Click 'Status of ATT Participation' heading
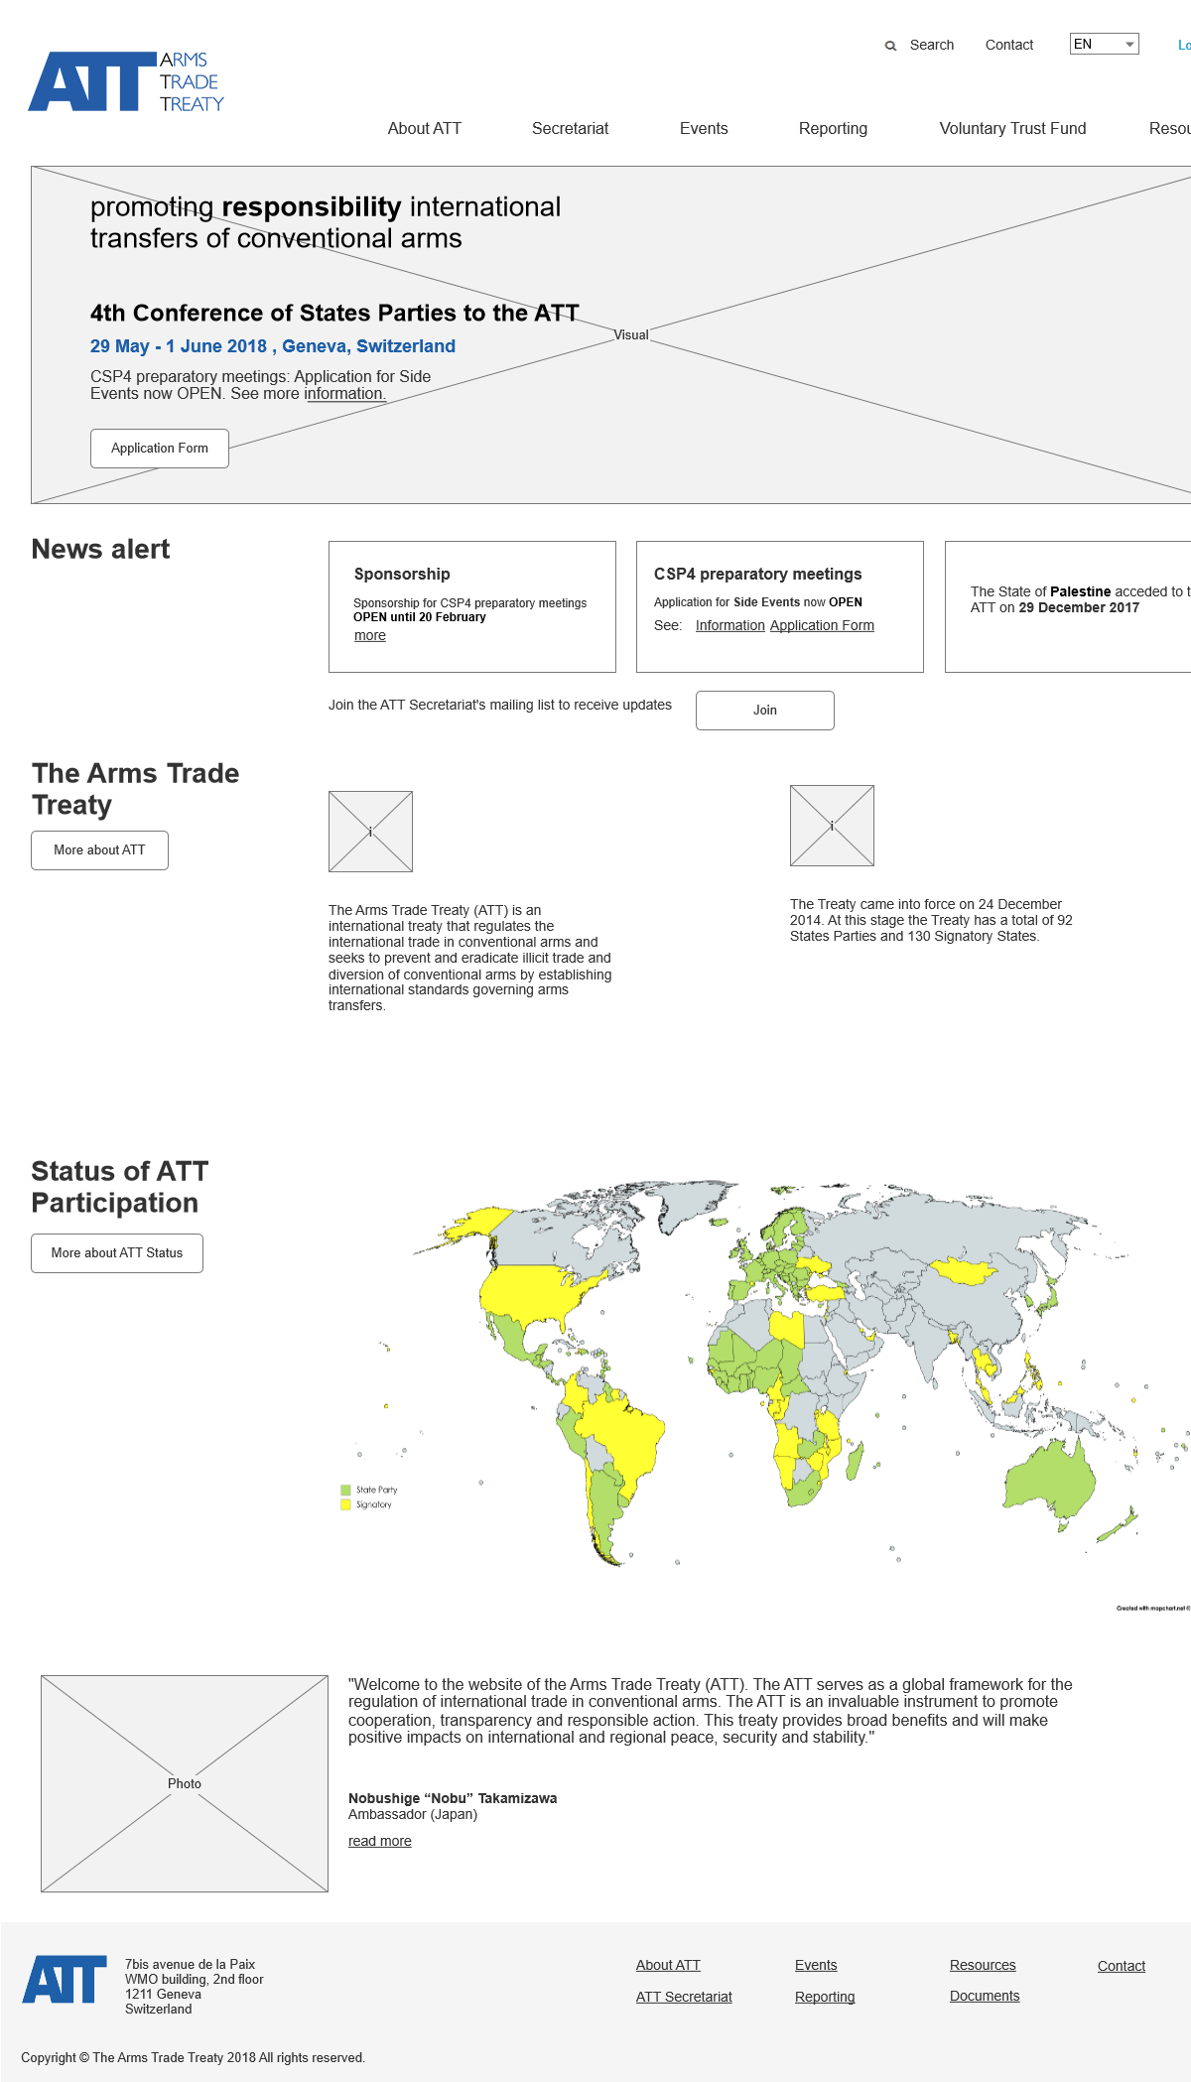 click(120, 1187)
